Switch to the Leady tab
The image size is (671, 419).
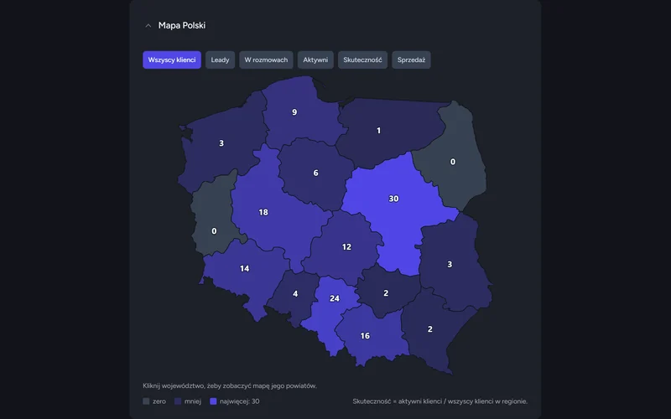(x=220, y=59)
